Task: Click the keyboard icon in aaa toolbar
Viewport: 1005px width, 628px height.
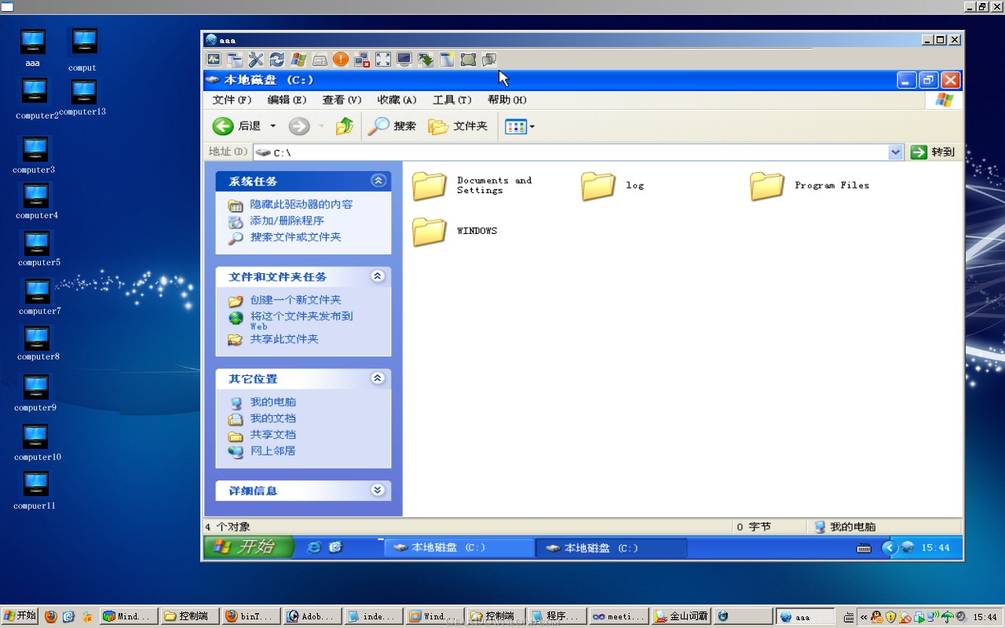Action: pyautogui.click(x=319, y=60)
